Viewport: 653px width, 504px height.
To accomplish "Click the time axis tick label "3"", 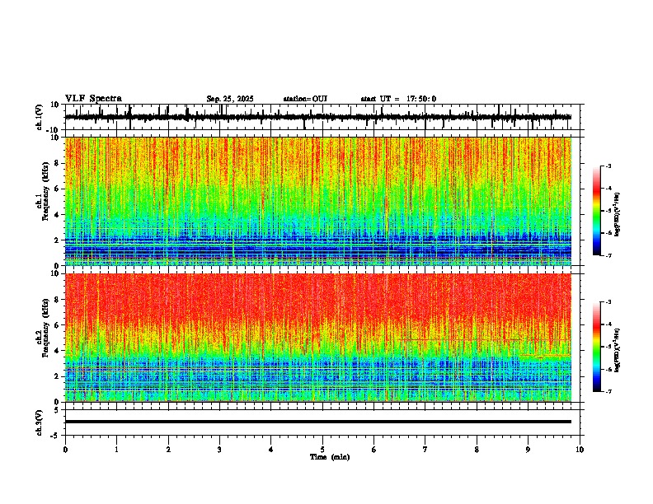I will (x=219, y=450).
